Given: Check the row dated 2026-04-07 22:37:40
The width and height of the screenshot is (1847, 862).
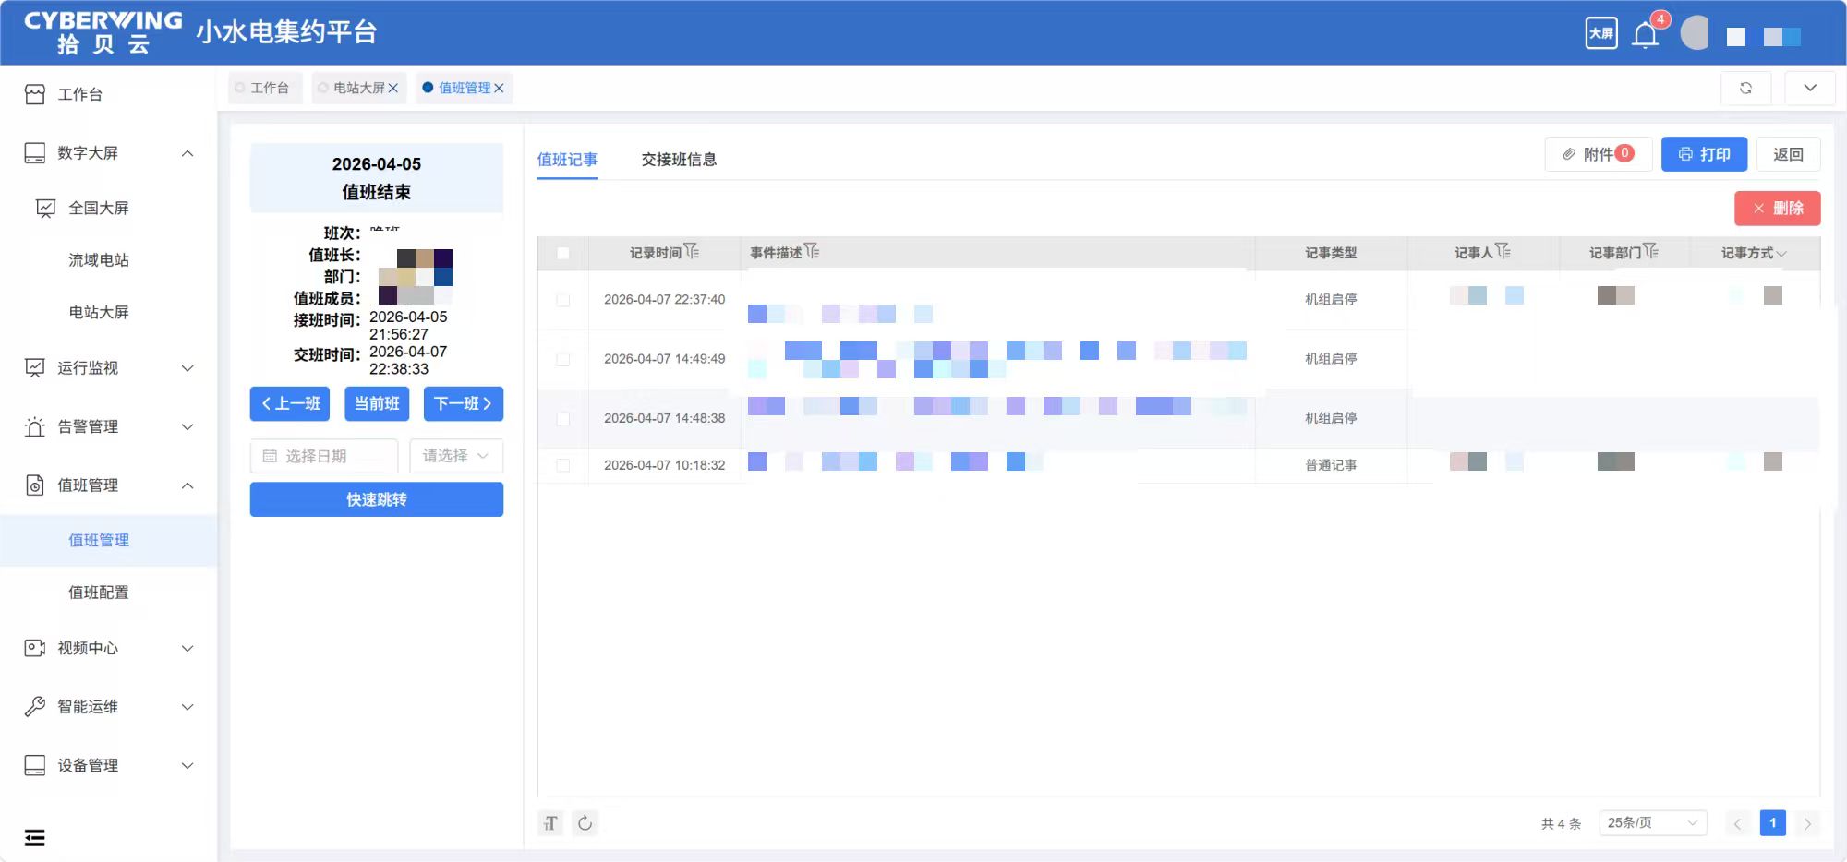Looking at the screenshot, I should [563, 300].
